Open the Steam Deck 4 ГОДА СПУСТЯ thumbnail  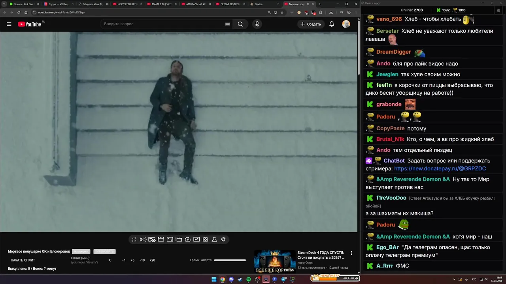pos(274,262)
